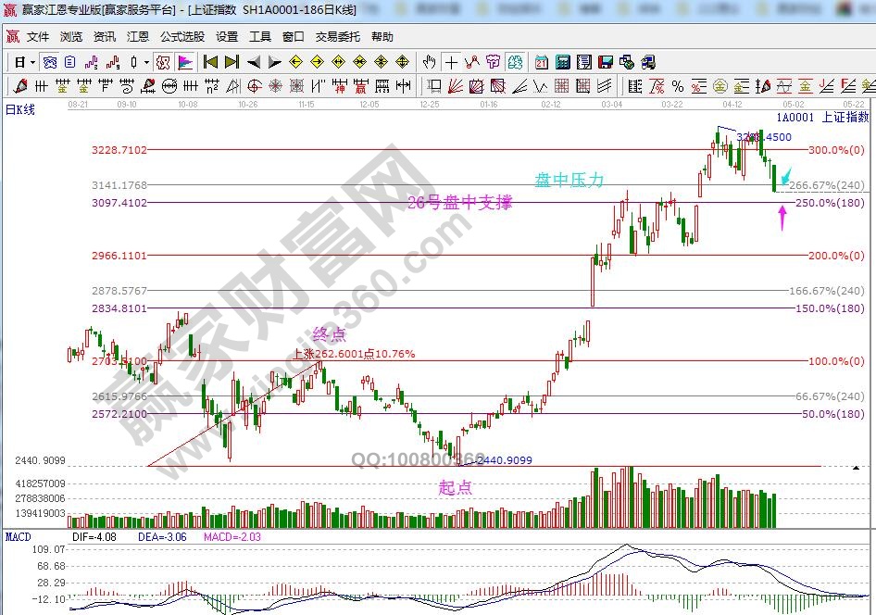Select the hand pan tool
This screenshot has height=615, width=876.
click(430, 62)
